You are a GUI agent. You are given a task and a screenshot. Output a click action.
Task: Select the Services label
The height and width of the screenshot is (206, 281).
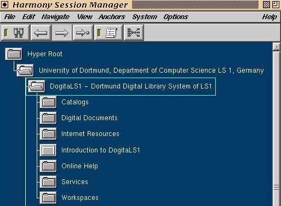pos(74,182)
